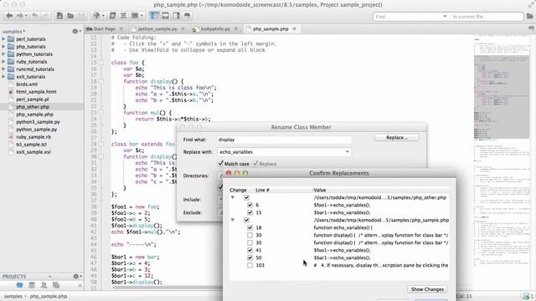536x301 pixels.
Task: Collapse the php_other.php results group
Action: click(233, 197)
